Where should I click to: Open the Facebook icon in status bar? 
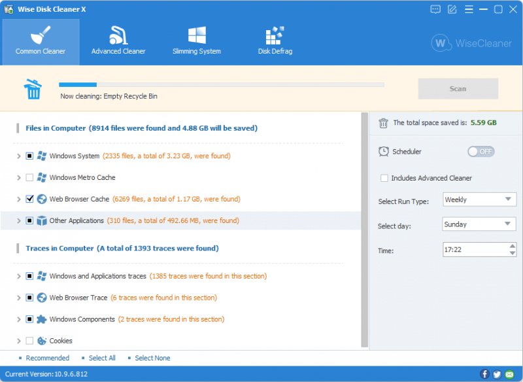[484, 374]
